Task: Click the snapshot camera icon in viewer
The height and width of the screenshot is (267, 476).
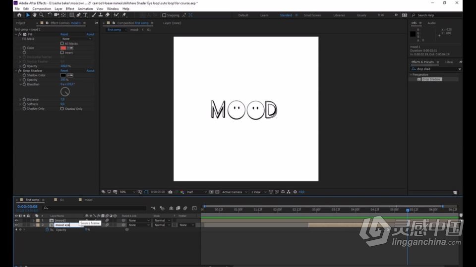Action: pyautogui.click(x=170, y=192)
